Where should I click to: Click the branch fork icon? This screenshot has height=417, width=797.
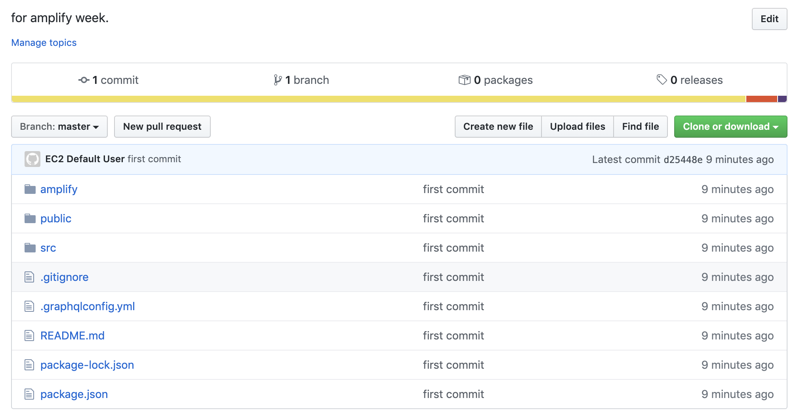[x=278, y=80]
